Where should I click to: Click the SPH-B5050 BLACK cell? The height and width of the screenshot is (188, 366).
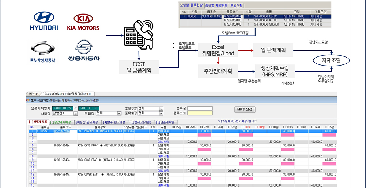pos(268,16)
